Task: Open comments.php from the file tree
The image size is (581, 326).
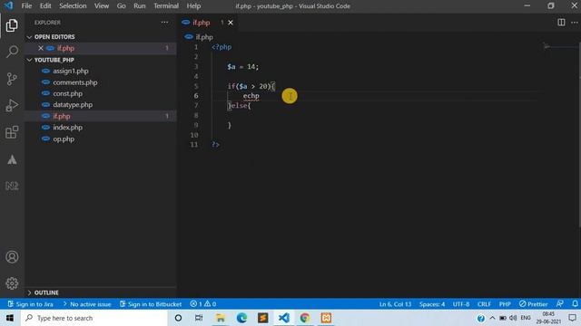Action: [74, 82]
